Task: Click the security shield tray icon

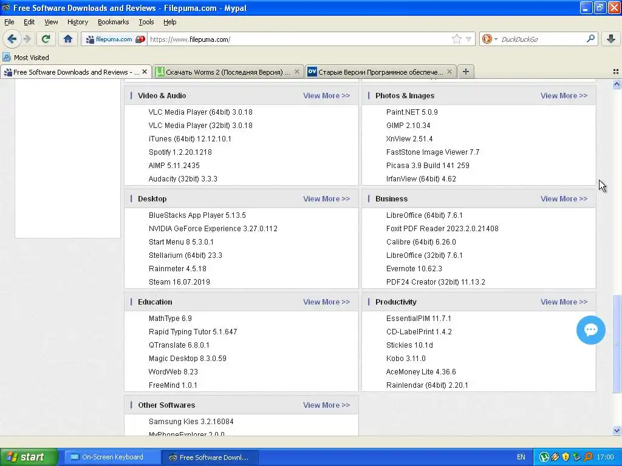Action: pos(566,458)
